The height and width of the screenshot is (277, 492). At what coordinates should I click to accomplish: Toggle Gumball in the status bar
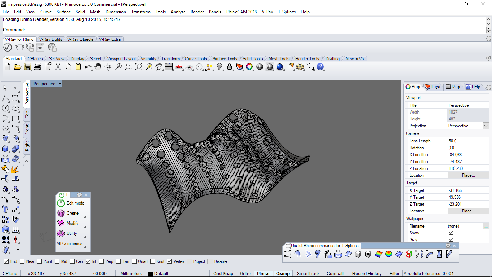click(x=336, y=274)
